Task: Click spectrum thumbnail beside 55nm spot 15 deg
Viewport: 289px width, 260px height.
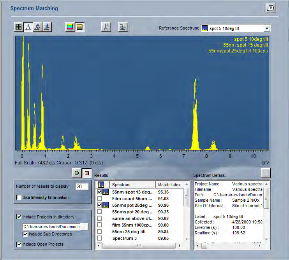Action: coord(106,192)
